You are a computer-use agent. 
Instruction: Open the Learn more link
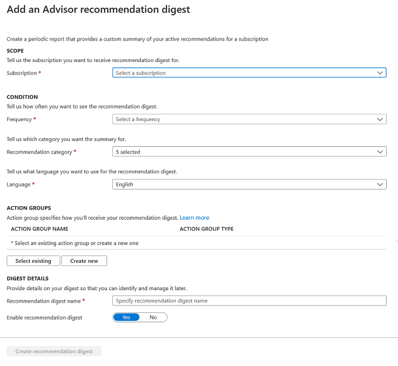tap(194, 218)
